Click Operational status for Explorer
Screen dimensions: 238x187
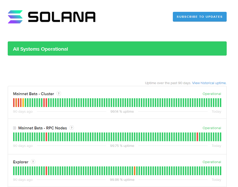tap(212, 162)
